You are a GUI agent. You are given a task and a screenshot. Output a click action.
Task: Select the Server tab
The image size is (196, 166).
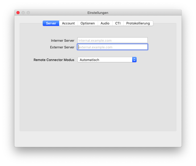[51, 23]
